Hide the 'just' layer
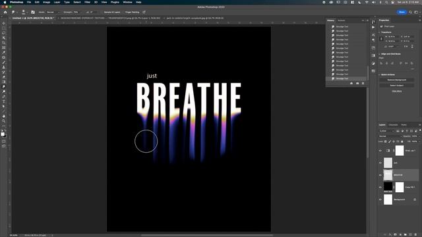 pos(380,163)
